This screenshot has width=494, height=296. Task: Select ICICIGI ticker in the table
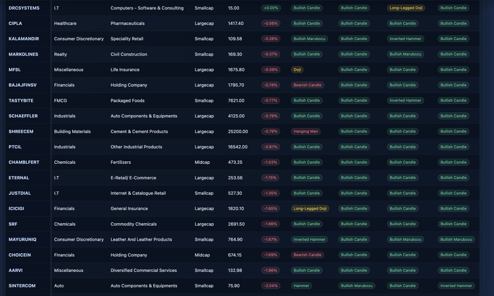[x=16, y=208]
